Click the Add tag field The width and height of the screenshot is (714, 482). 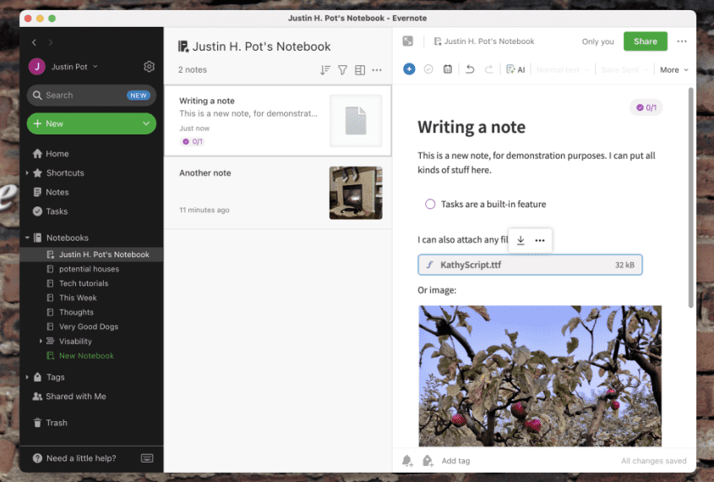coord(455,461)
